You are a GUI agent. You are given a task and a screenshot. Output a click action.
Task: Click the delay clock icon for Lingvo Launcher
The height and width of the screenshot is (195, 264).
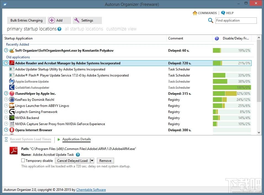point(6,106)
